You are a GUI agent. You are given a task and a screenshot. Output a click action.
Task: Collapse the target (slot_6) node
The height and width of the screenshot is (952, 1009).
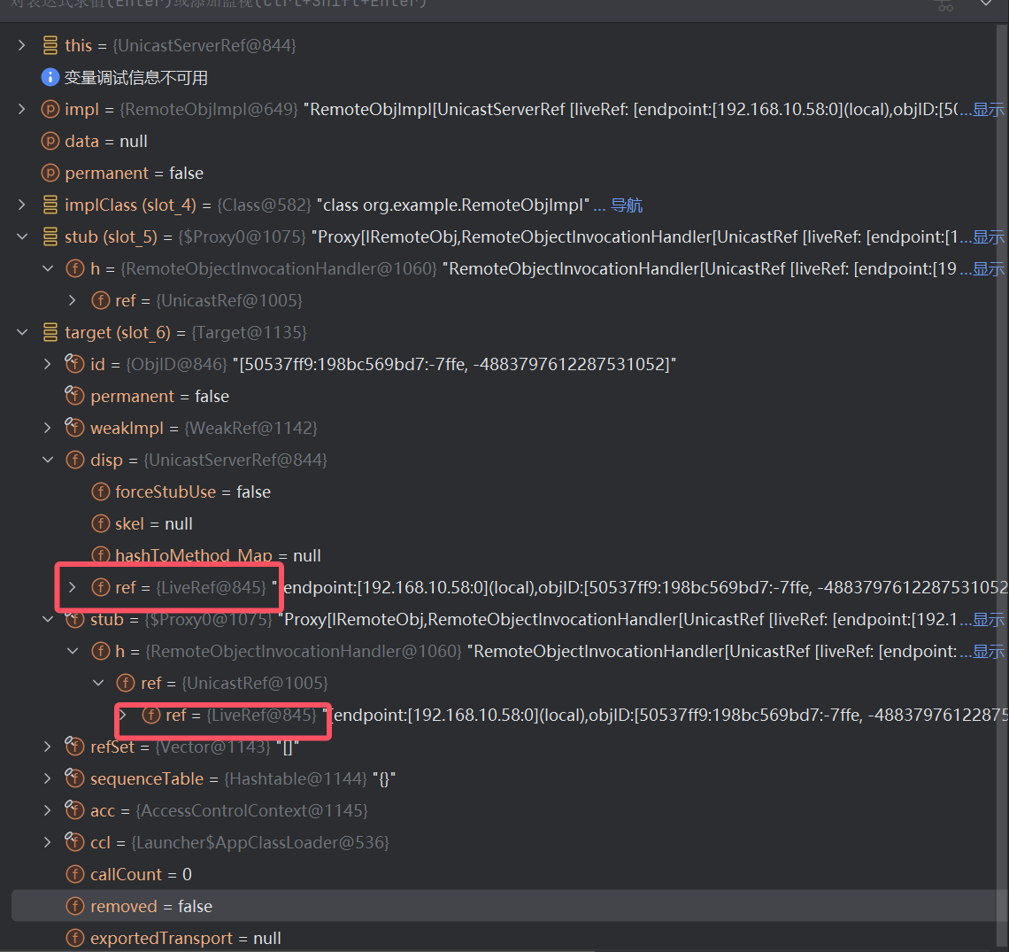pos(22,333)
